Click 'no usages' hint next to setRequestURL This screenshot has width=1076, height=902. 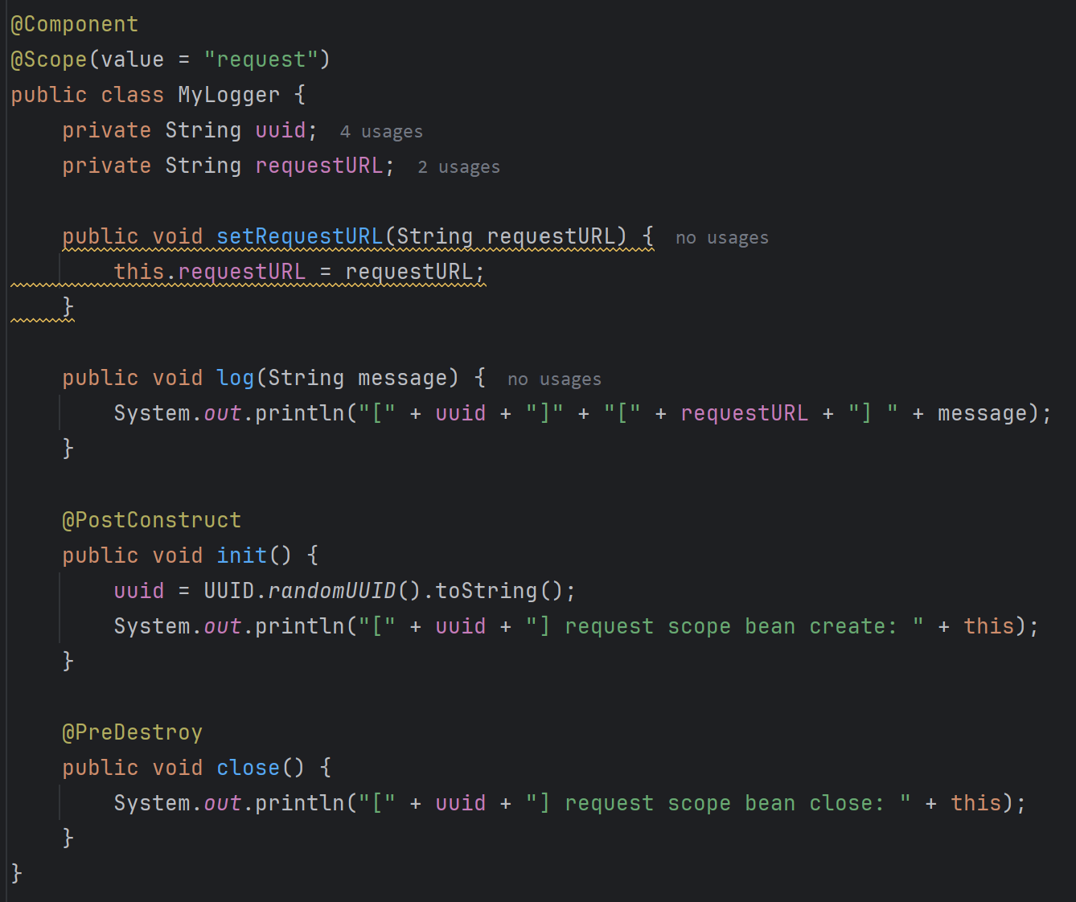pos(722,237)
